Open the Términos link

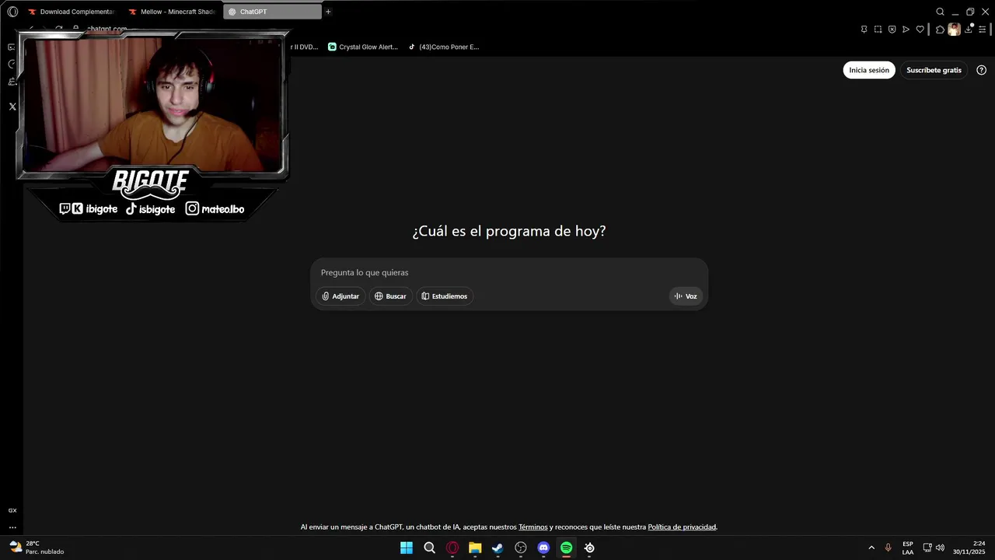533,527
